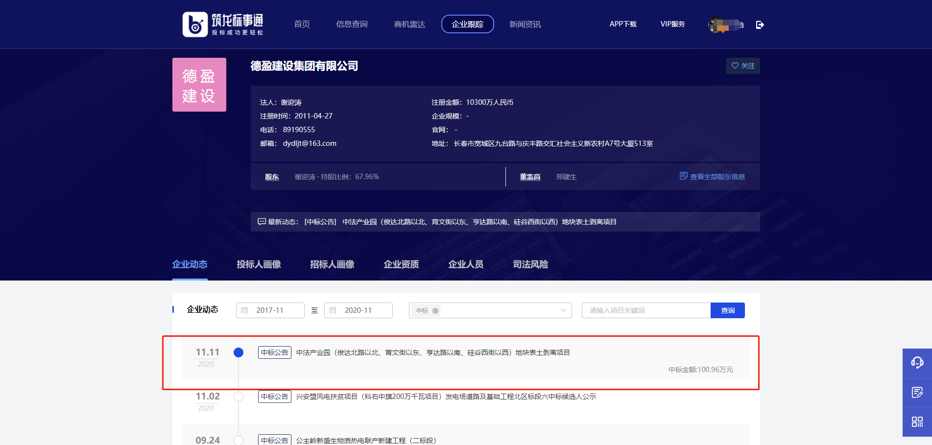Select 商机雷达 in the top navigation

[x=409, y=24]
